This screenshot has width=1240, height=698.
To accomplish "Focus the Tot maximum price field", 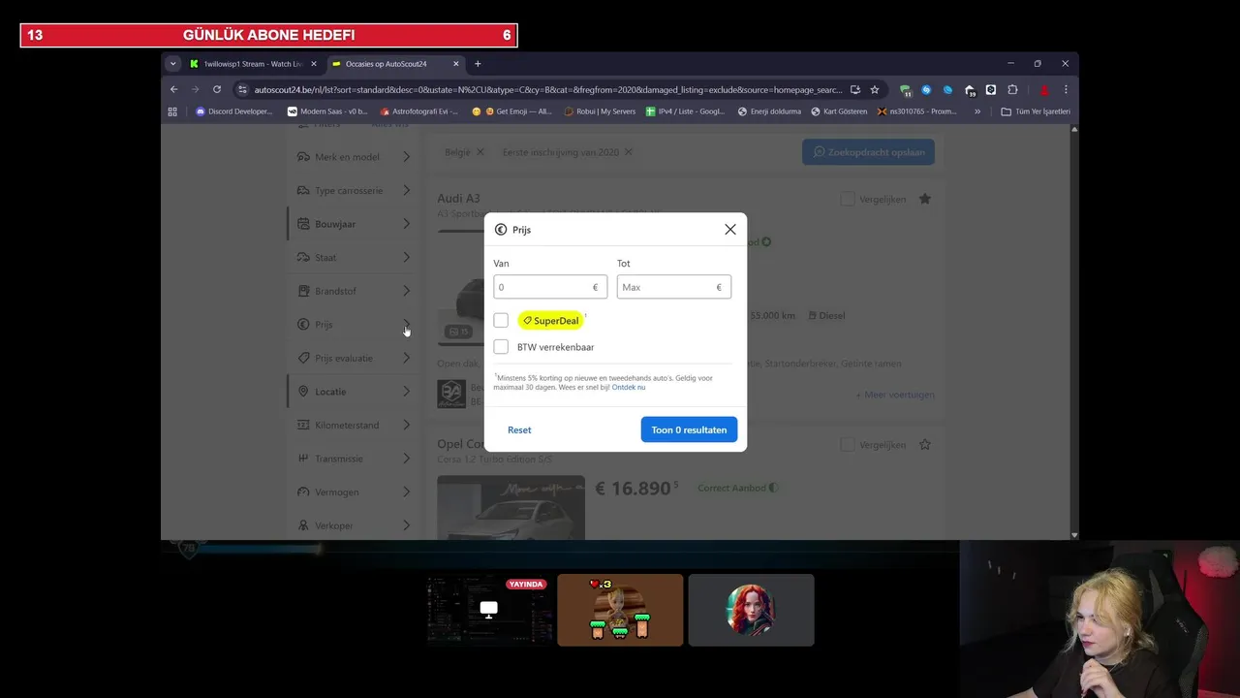I will [x=674, y=287].
